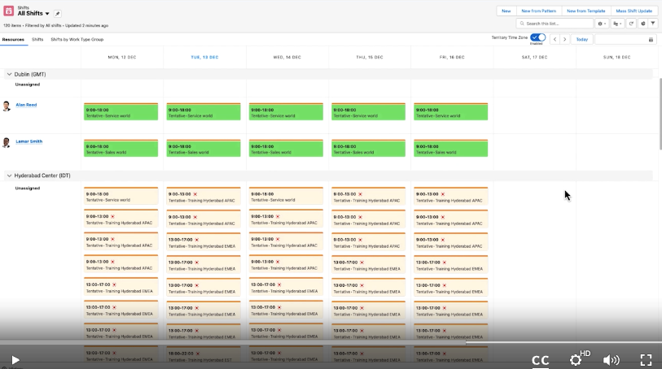Click Alan Reed's avatar photo
The image size is (662, 369).
tap(7, 106)
